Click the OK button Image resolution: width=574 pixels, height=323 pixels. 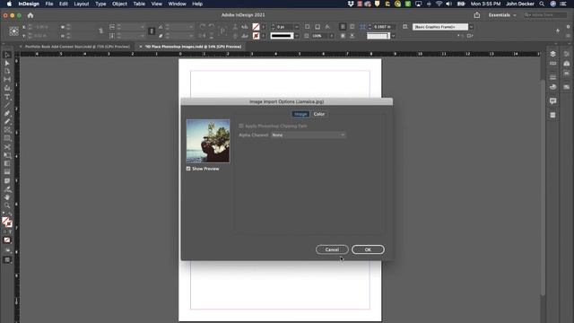tap(368, 249)
